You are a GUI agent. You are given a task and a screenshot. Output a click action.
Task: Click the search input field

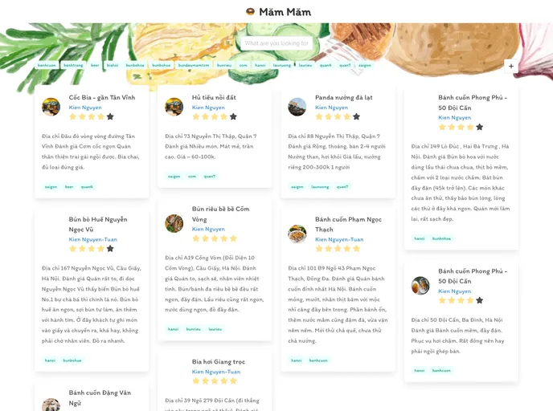tap(276, 43)
